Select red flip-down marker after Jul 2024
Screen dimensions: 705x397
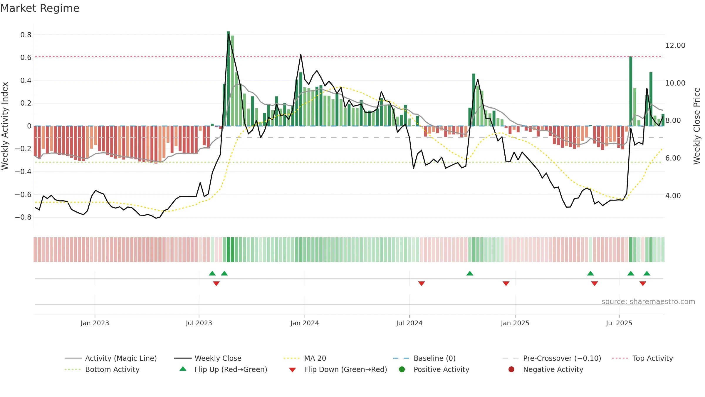point(422,283)
